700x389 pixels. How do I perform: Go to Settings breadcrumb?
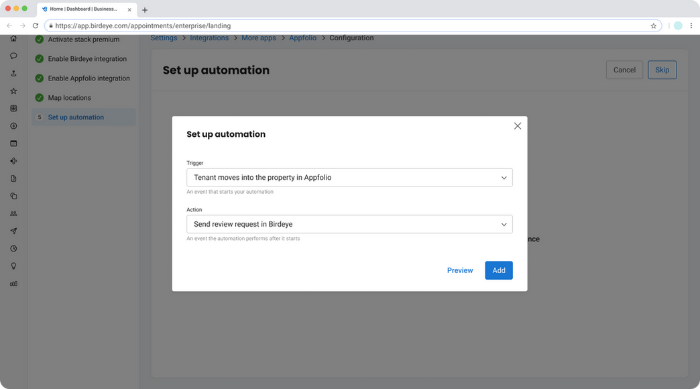[164, 38]
